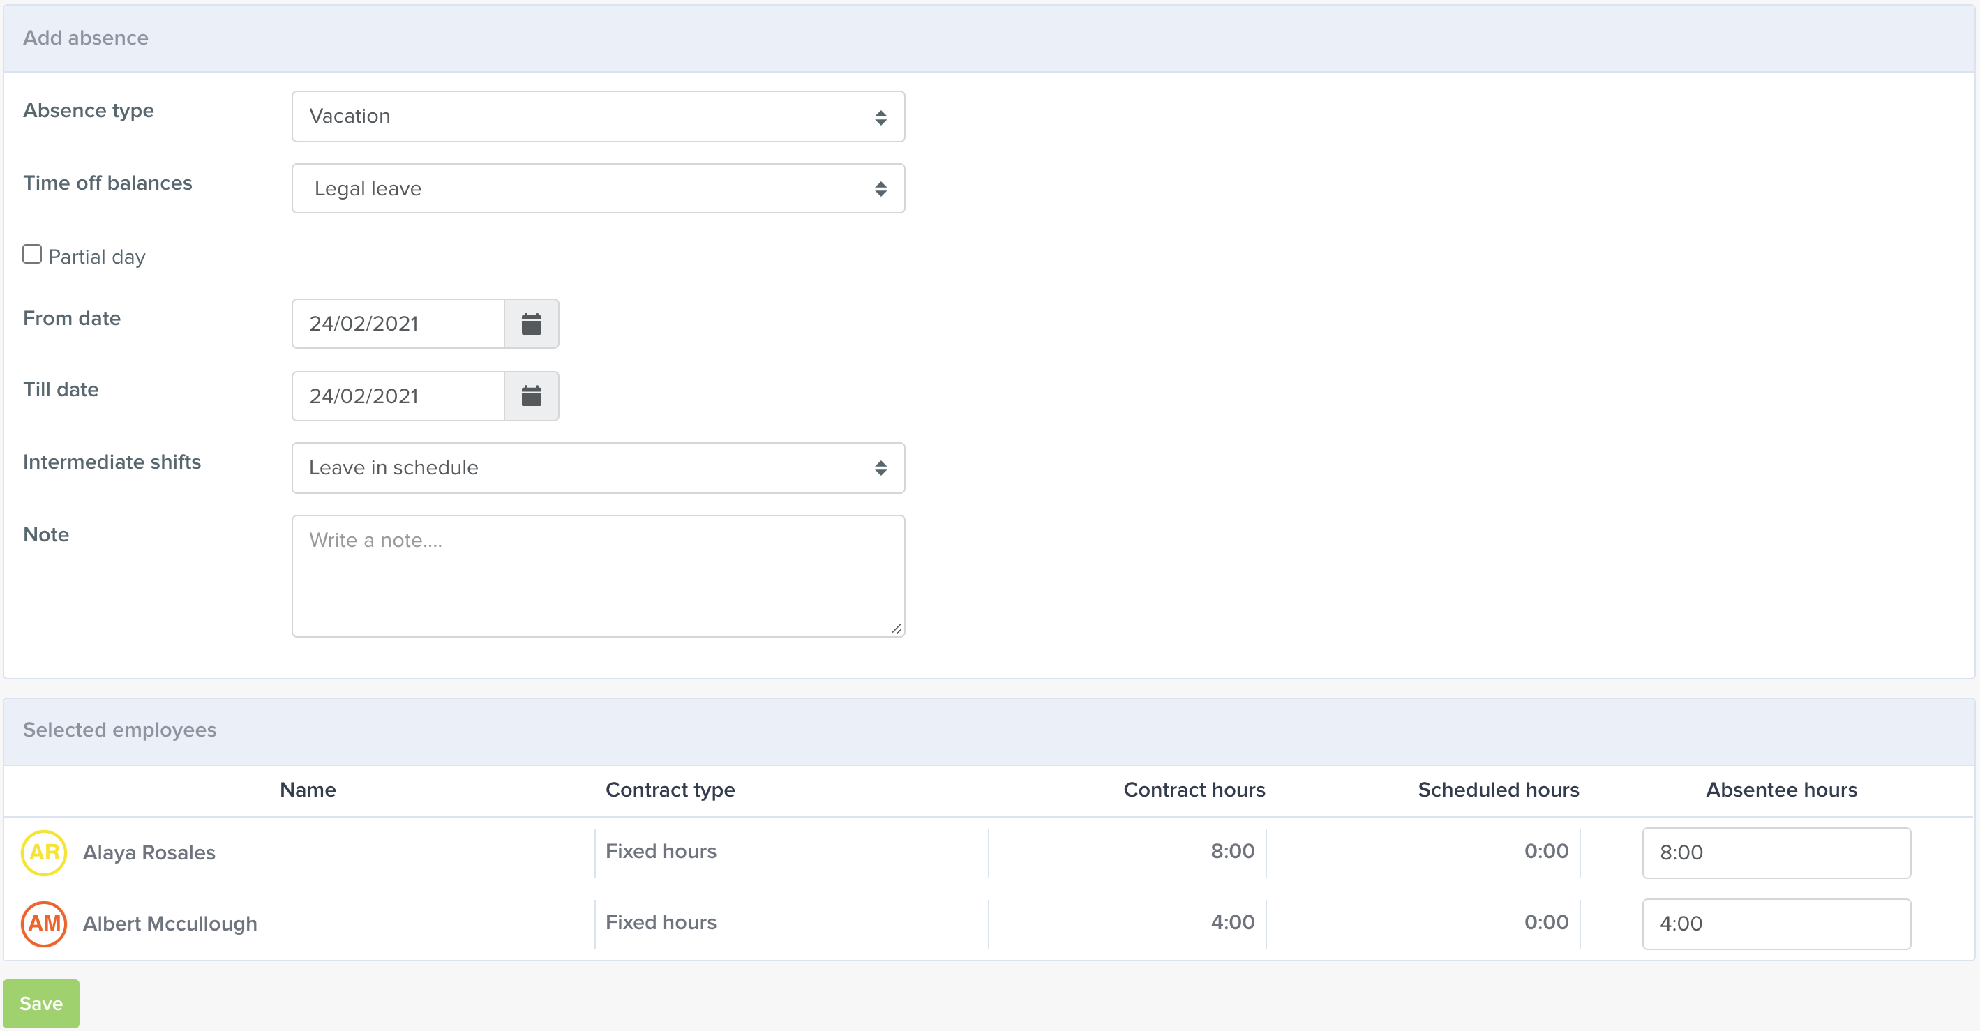Click the Note label
The width and height of the screenshot is (1980, 1031).
point(46,535)
